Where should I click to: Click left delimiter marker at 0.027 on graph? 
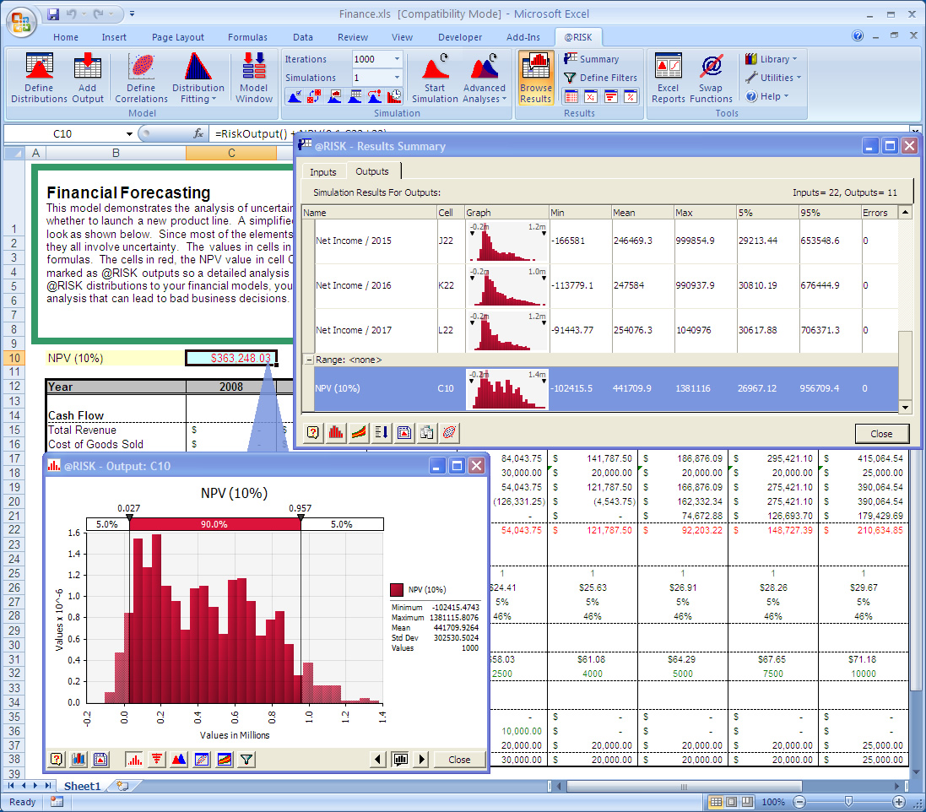129,518
